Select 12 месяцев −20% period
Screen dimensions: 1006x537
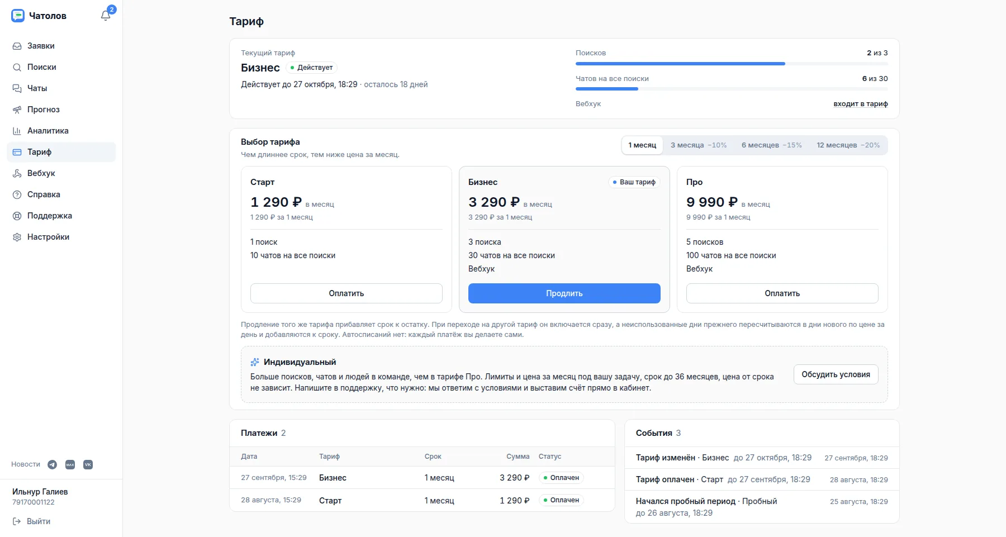(848, 145)
